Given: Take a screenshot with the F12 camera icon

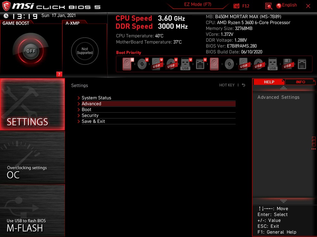Looking at the screenshot, I should click(x=236, y=6).
